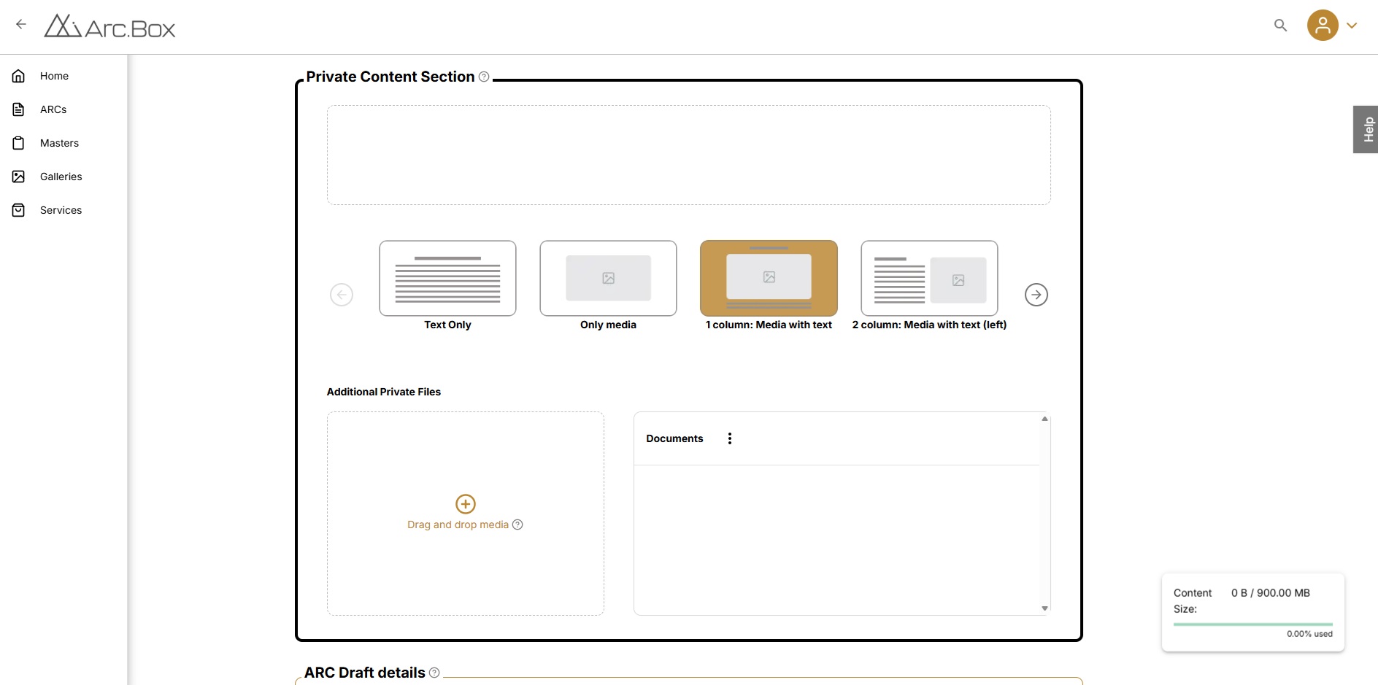
Task: Click the user profile avatar
Action: point(1323,25)
